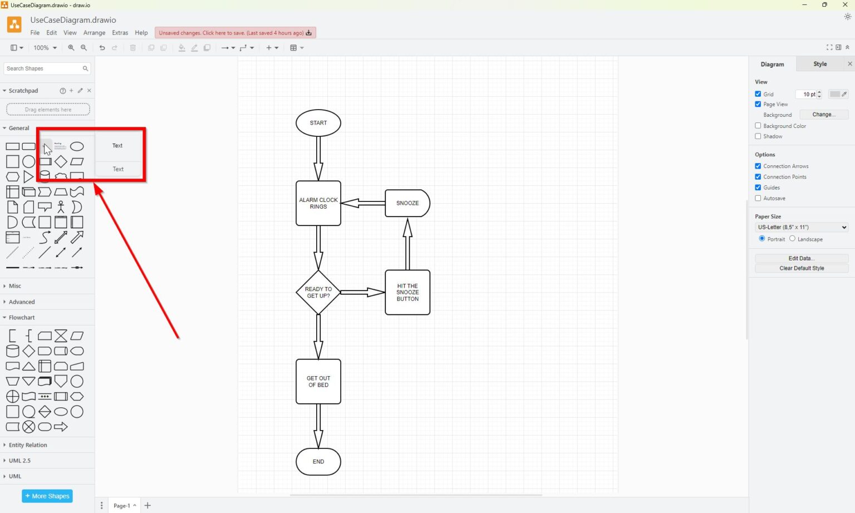Select the actor shape from shapes panel
Screen dimensions: 855x513
60,206
